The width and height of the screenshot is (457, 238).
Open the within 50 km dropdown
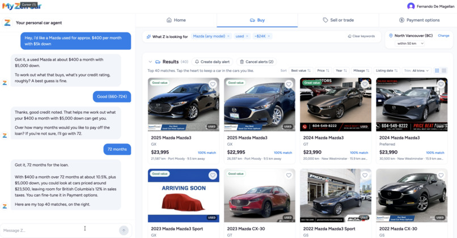411,44
